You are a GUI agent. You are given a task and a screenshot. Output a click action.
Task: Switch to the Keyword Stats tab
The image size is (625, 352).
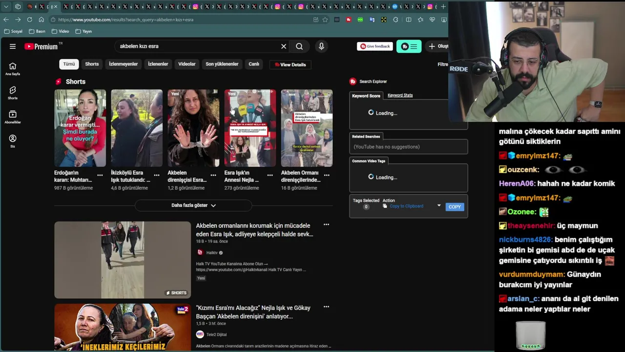pyautogui.click(x=400, y=95)
